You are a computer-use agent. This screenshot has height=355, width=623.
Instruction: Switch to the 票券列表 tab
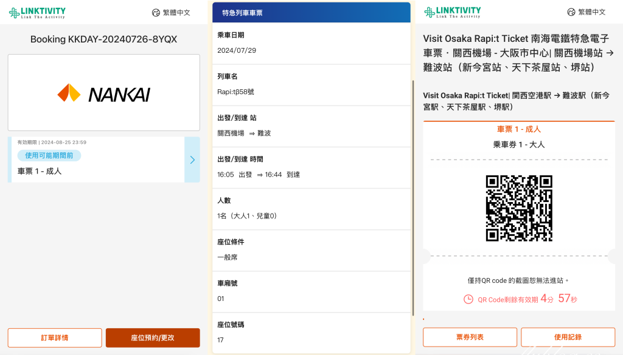click(470, 337)
